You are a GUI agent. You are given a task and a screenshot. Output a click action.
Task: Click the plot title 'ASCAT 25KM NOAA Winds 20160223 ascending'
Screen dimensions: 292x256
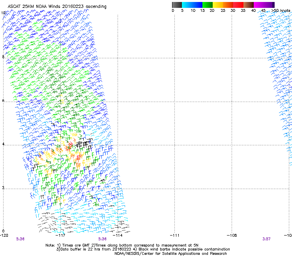tap(57, 7)
